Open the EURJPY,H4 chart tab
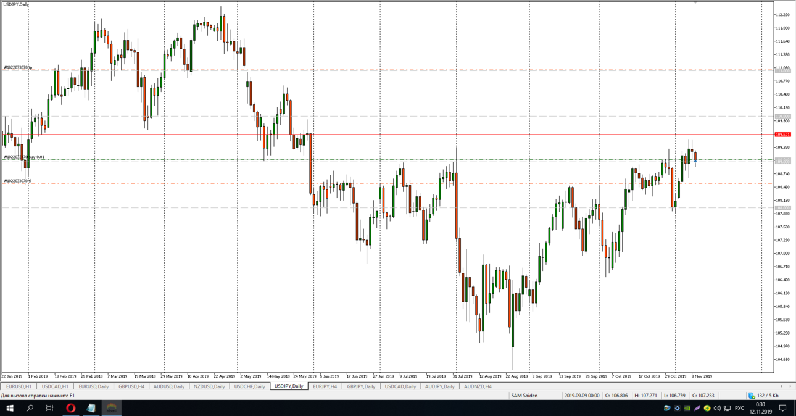The height and width of the screenshot is (416, 796). click(325, 386)
